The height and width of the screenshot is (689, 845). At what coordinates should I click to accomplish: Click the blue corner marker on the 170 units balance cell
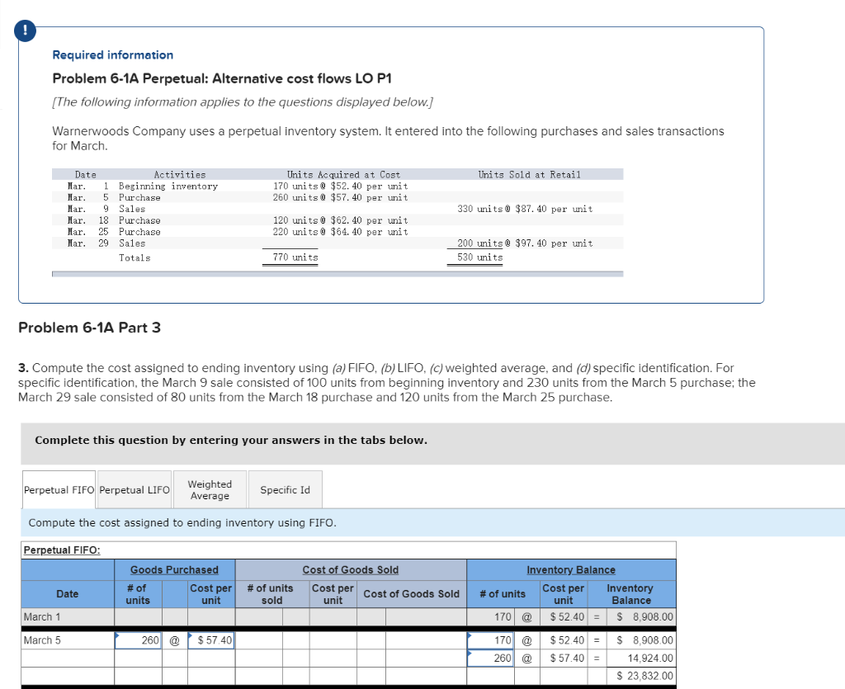[469, 635]
